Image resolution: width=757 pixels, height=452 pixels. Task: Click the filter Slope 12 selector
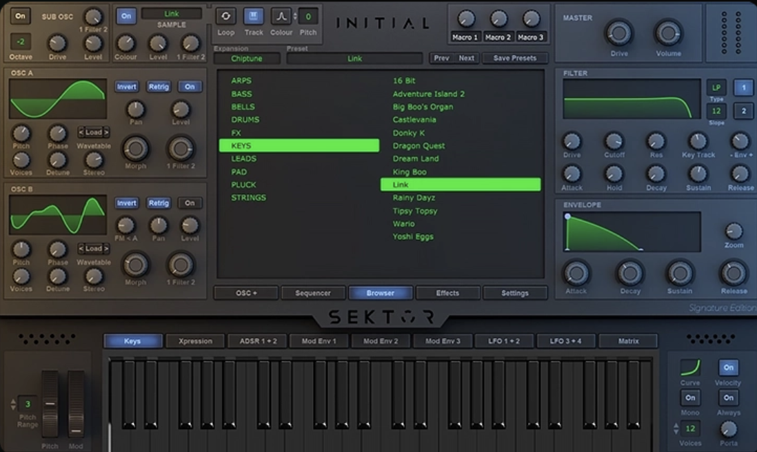tap(716, 111)
